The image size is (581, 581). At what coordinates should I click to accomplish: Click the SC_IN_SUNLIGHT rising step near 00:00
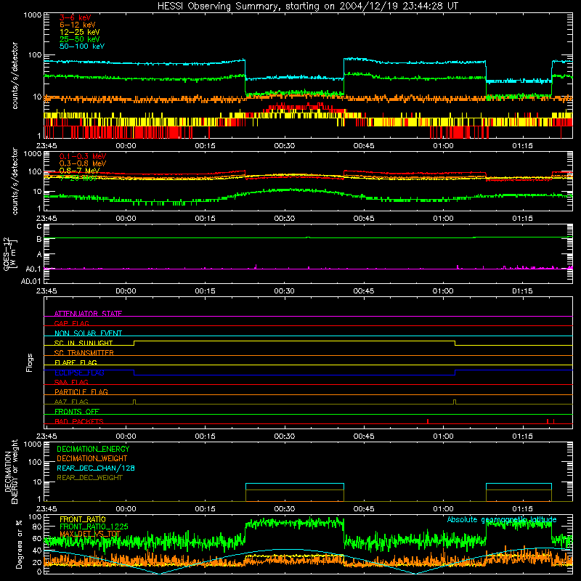point(134,343)
